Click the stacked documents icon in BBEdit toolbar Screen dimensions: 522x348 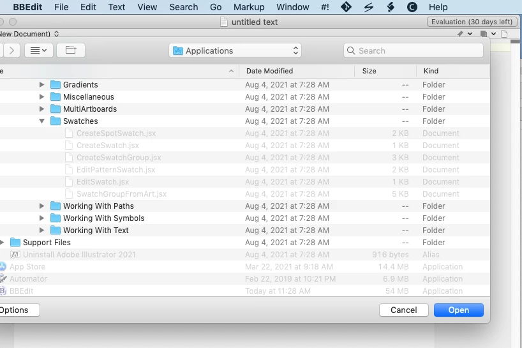pos(483,34)
